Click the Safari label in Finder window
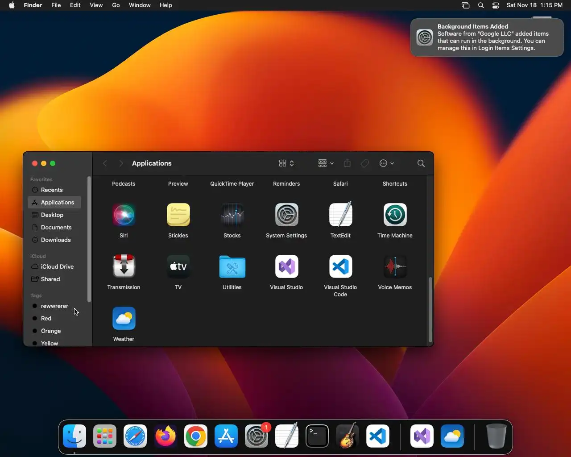This screenshot has height=457, width=571. tap(340, 184)
